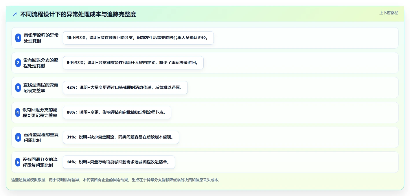
Task: Click the number 1 badge
Action: click(18, 38)
